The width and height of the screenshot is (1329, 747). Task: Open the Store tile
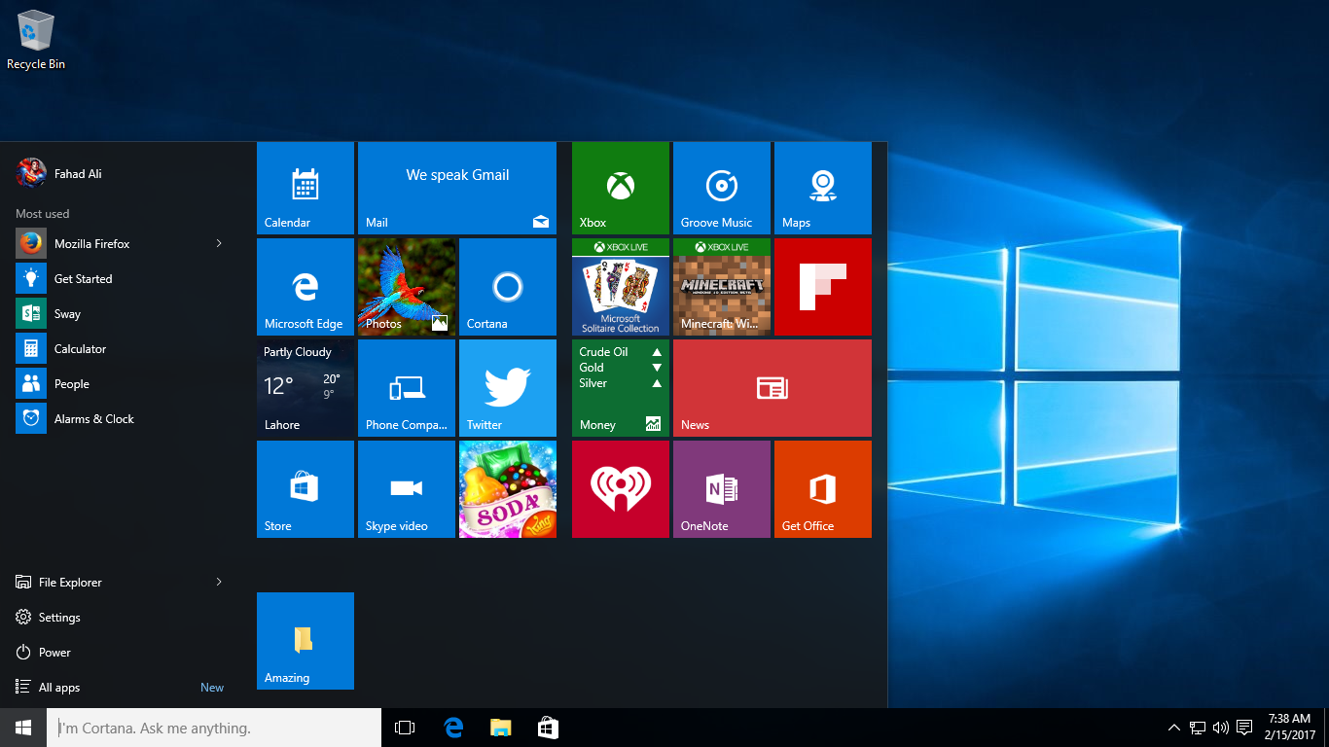305,489
